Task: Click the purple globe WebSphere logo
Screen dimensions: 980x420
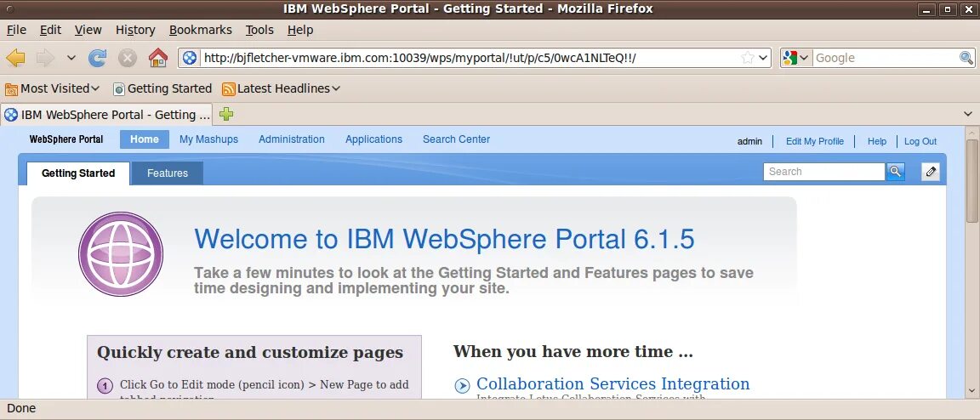Action: click(x=121, y=253)
